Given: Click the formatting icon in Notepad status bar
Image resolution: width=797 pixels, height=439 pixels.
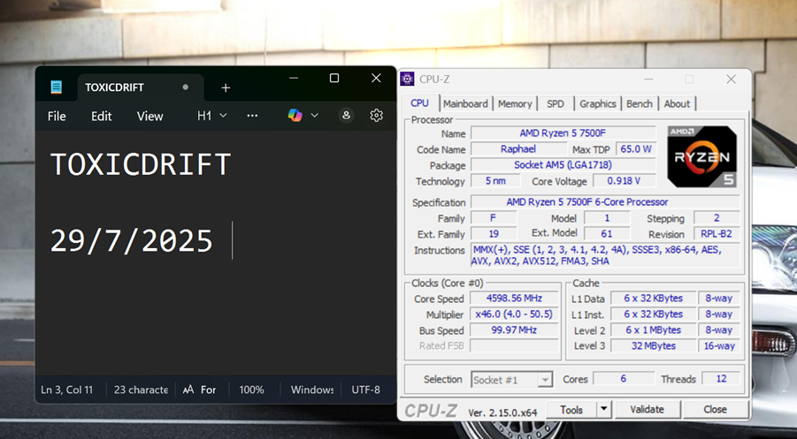Looking at the screenshot, I should point(188,390).
